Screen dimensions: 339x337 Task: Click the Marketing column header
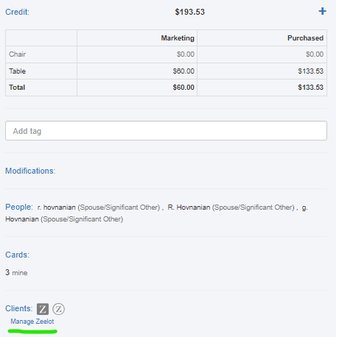coord(178,38)
